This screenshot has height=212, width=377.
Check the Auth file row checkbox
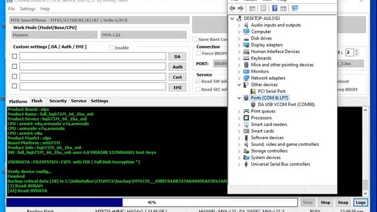[14, 66]
